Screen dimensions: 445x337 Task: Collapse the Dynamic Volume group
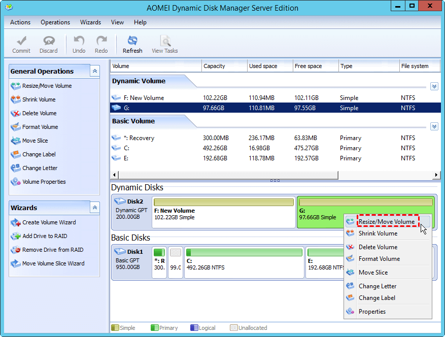click(x=434, y=86)
